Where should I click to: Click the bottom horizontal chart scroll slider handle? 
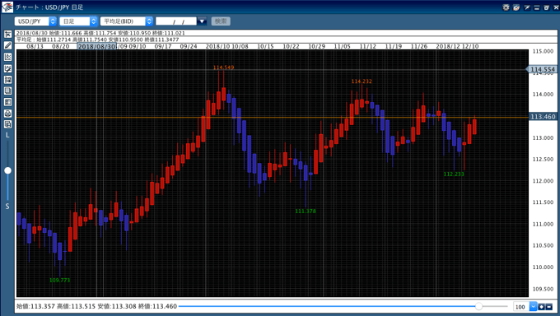(x=479, y=306)
